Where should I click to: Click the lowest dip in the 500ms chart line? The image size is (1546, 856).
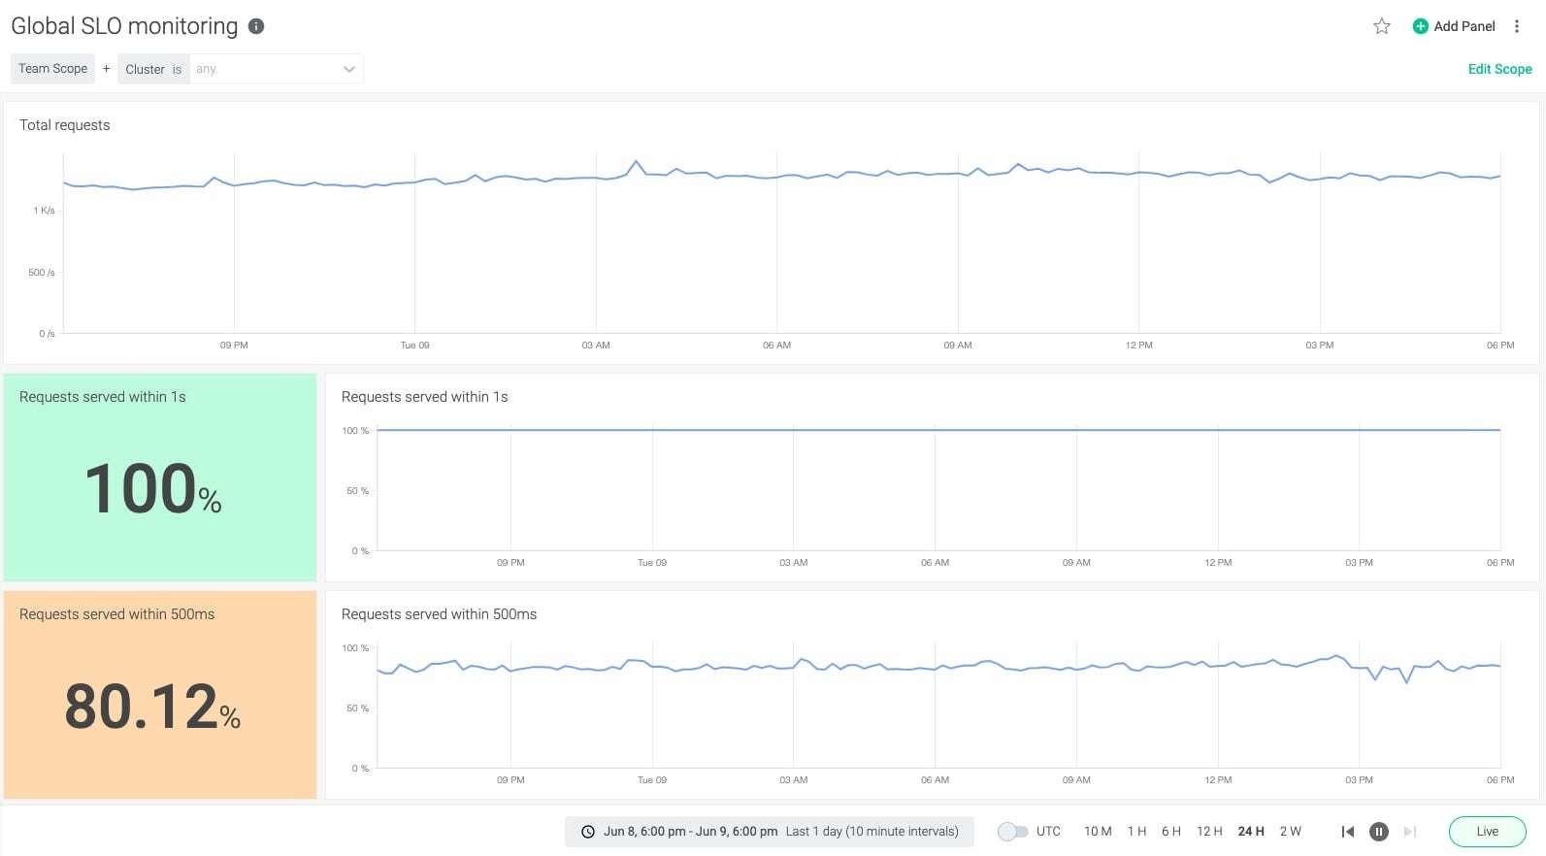(1406, 682)
